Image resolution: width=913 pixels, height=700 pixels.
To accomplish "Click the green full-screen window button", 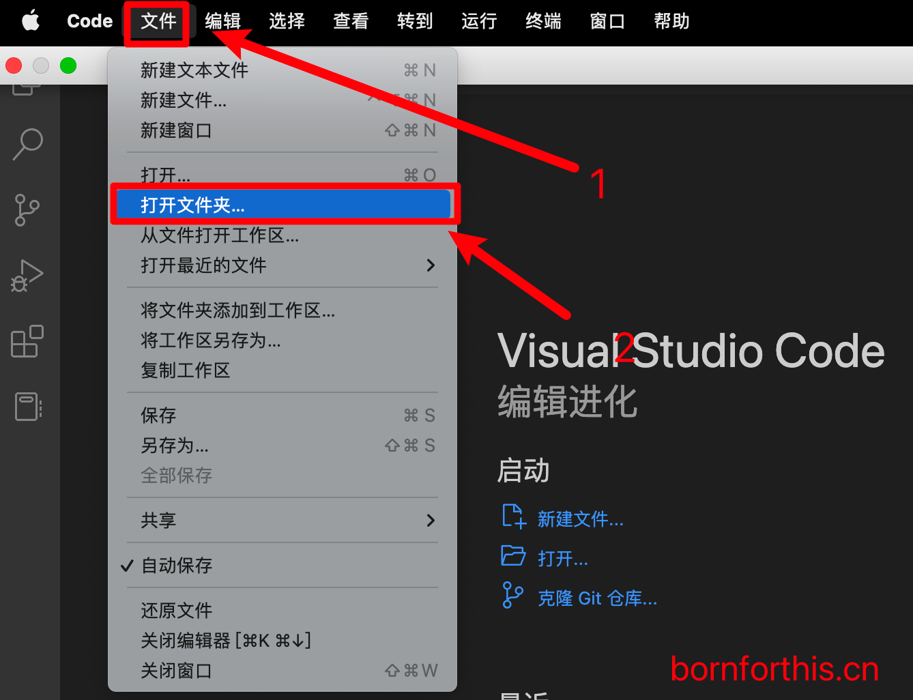I will (x=68, y=65).
